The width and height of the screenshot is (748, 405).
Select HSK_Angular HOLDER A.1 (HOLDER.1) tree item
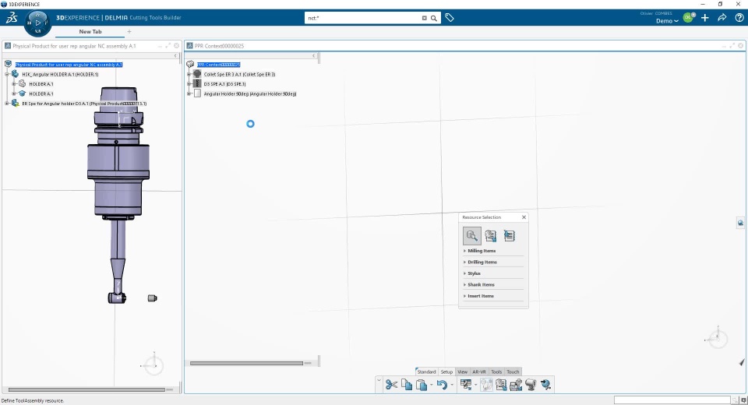(x=60, y=75)
